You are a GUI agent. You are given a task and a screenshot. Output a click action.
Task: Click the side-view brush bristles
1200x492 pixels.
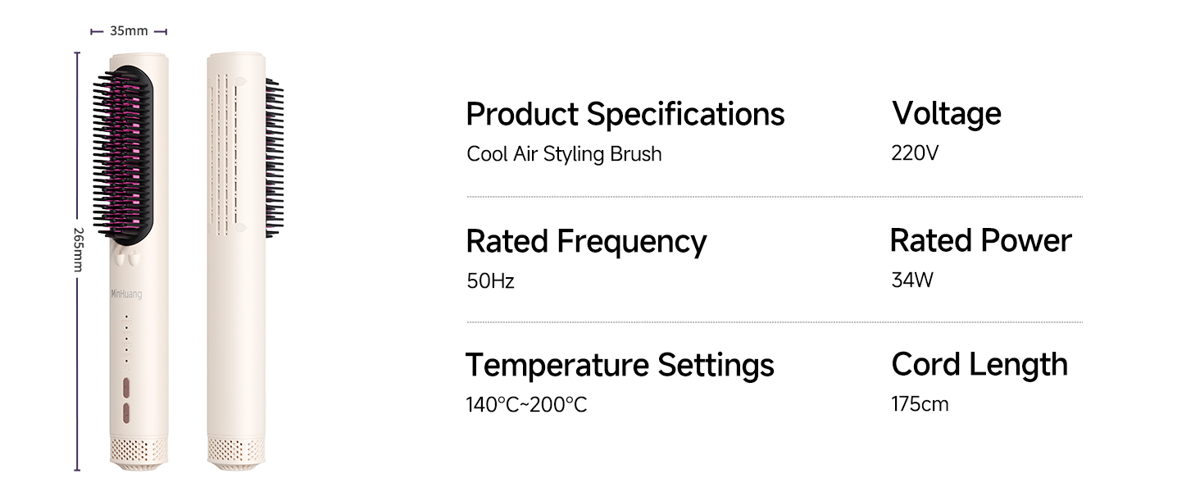[x=274, y=157]
